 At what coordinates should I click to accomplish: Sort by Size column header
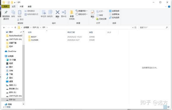(x=109, y=32)
